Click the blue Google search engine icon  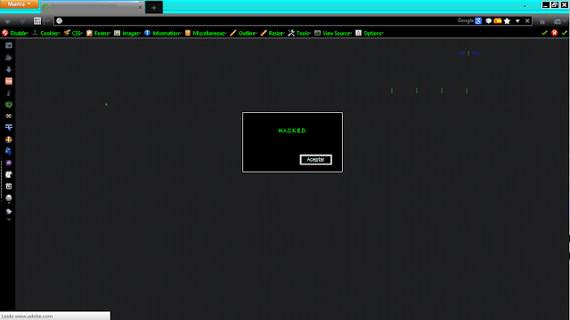478,21
